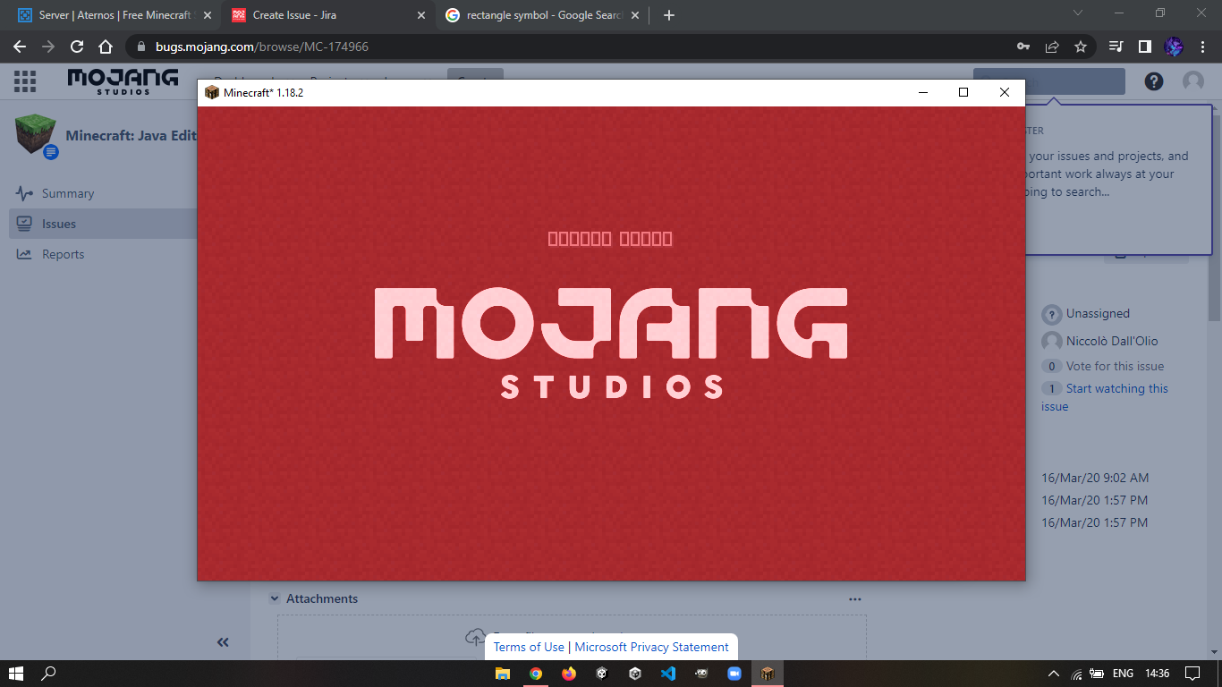The image size is (1222, 687).
Task: Launch Visual Studio Code from taskbar
Action: pos(668,674)
